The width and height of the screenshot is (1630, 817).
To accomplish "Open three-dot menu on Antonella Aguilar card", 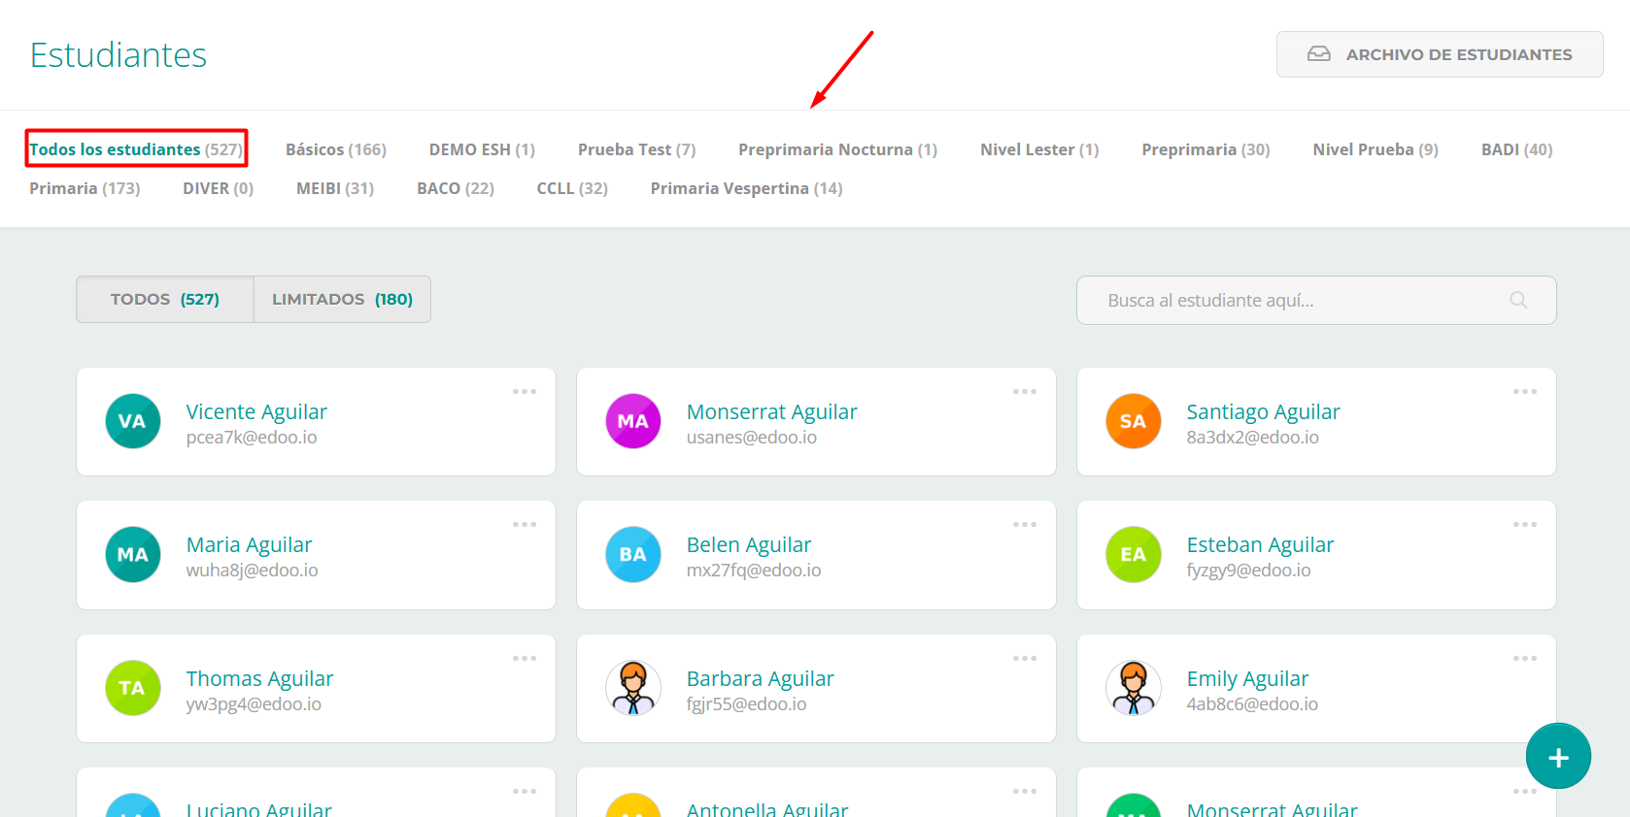I will [x=1025, y=792].
